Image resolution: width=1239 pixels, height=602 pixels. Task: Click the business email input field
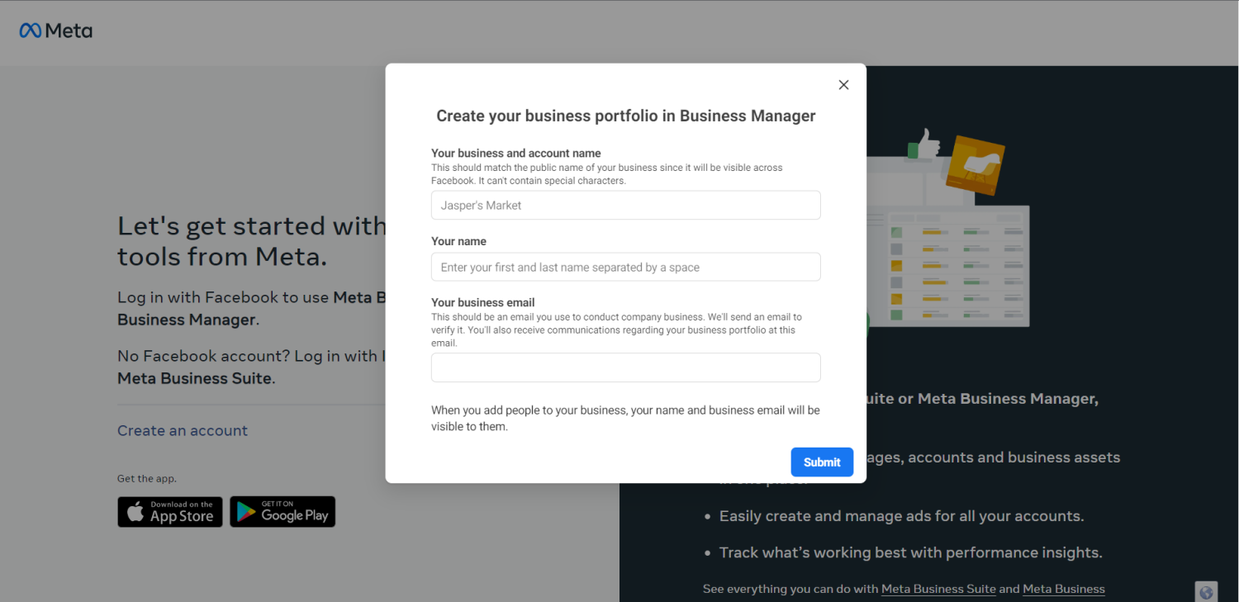pos(625,367)
